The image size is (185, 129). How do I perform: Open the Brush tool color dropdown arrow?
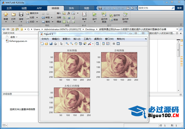click(93, 44)
